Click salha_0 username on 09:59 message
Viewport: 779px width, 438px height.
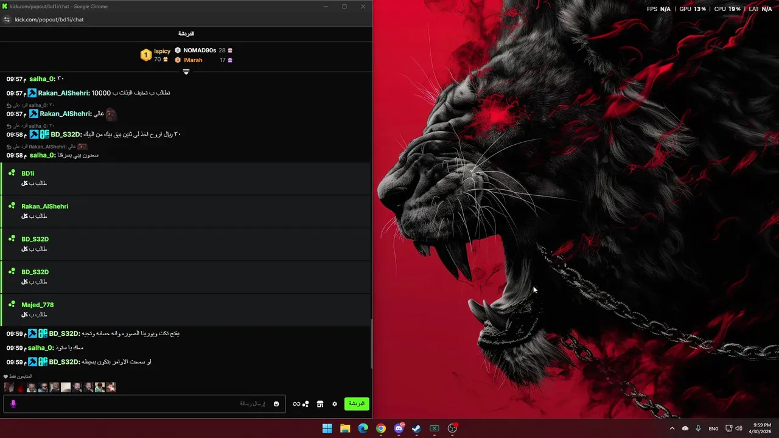click(x=41, y=348)
